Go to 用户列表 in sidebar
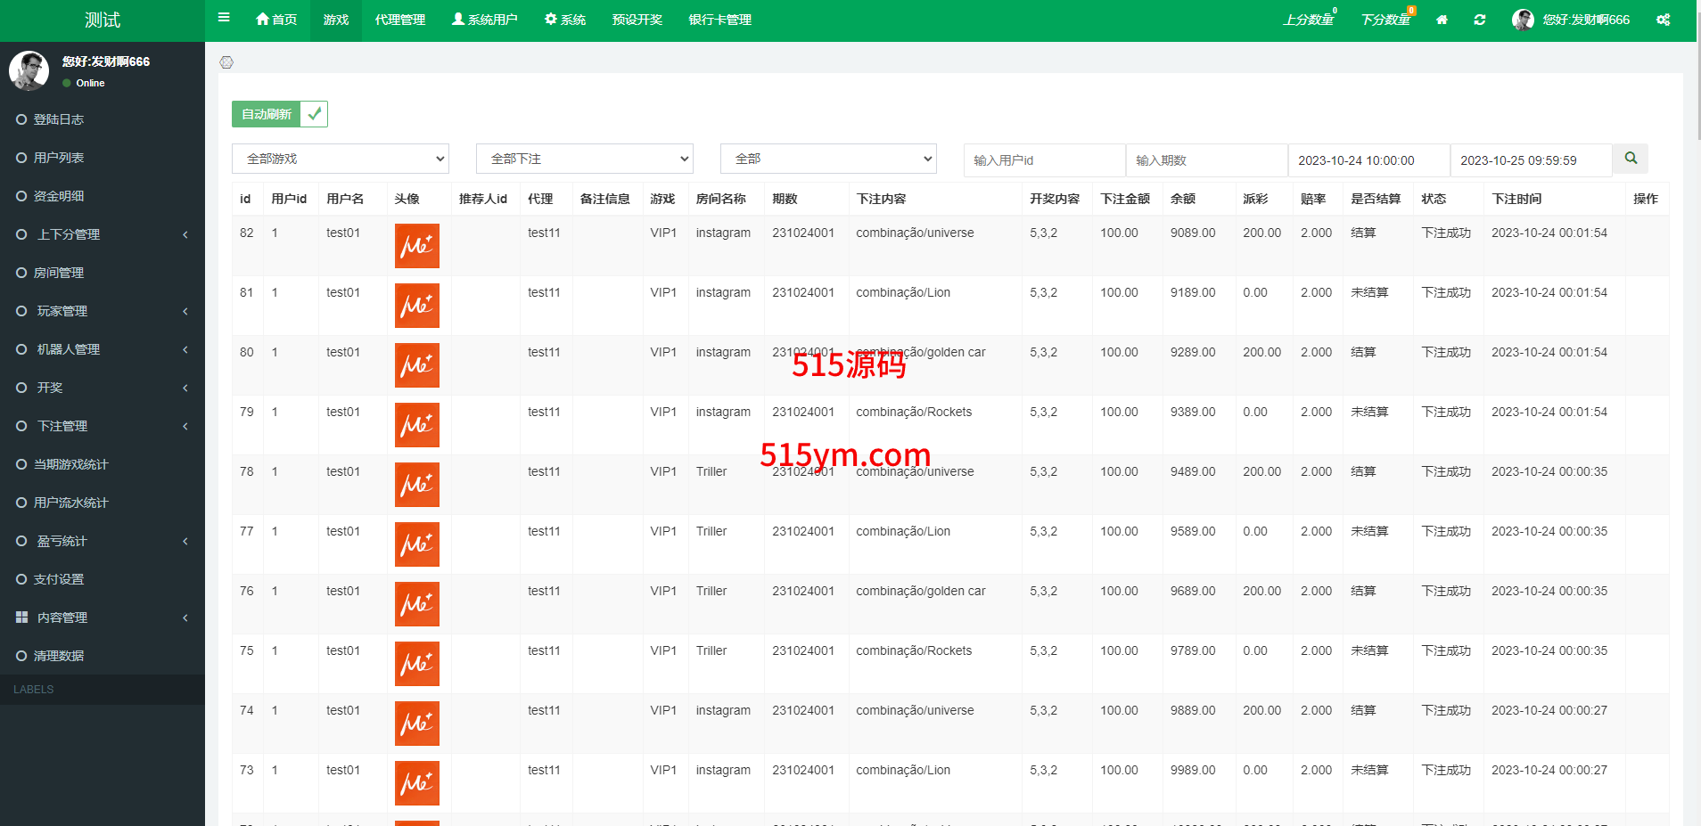This screenshot has height=826, width=1701. coord(59,158)
